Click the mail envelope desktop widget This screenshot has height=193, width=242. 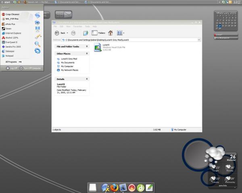click(x=63, y=14)
